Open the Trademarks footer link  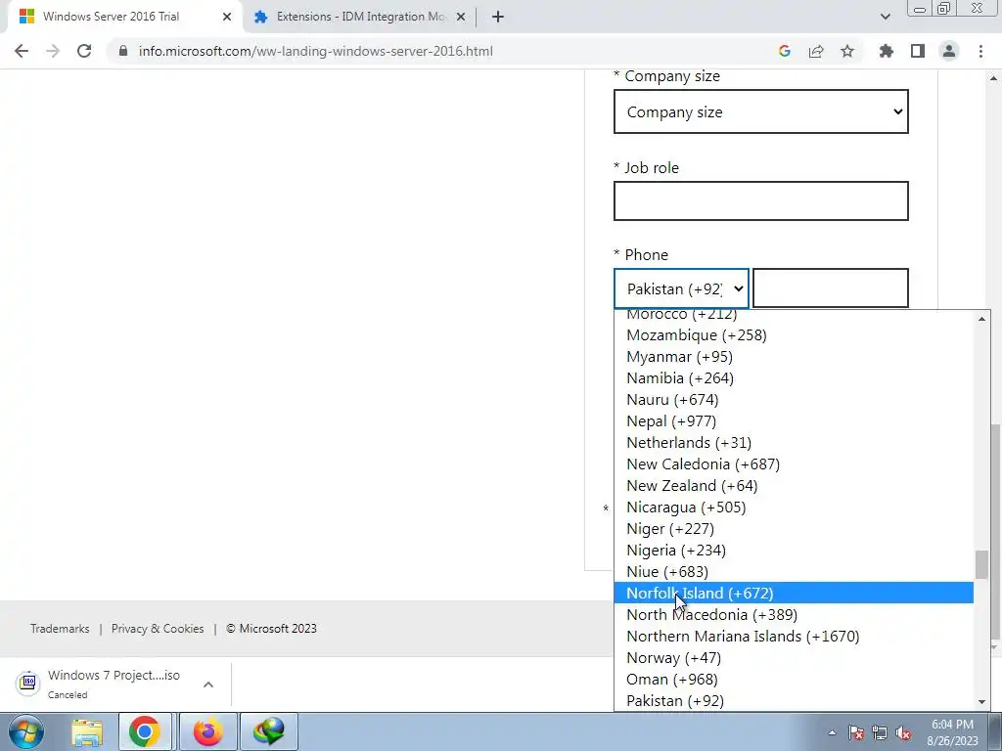point(60,629)
